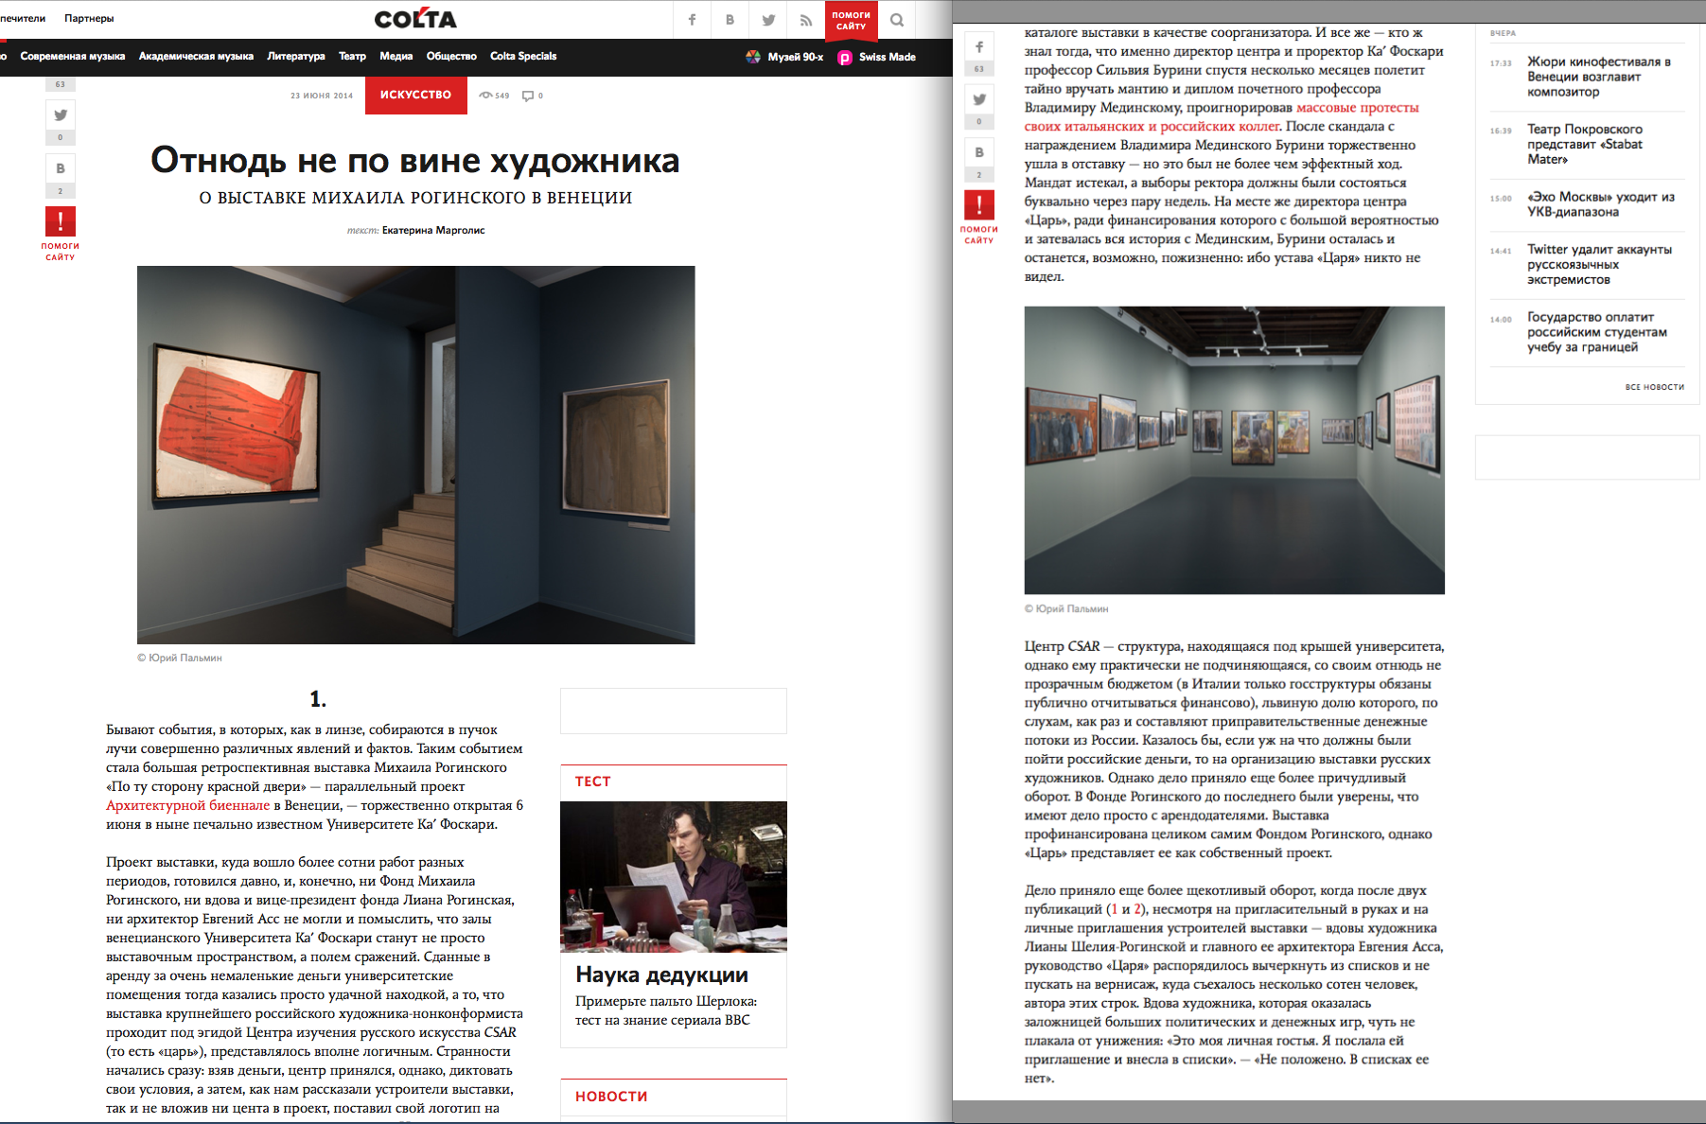Image resolution: width=1706 pixels, height=1124 pixels.
Task: Click the VK share icon in the left article sidebar
Action: [x=61, y=168]
